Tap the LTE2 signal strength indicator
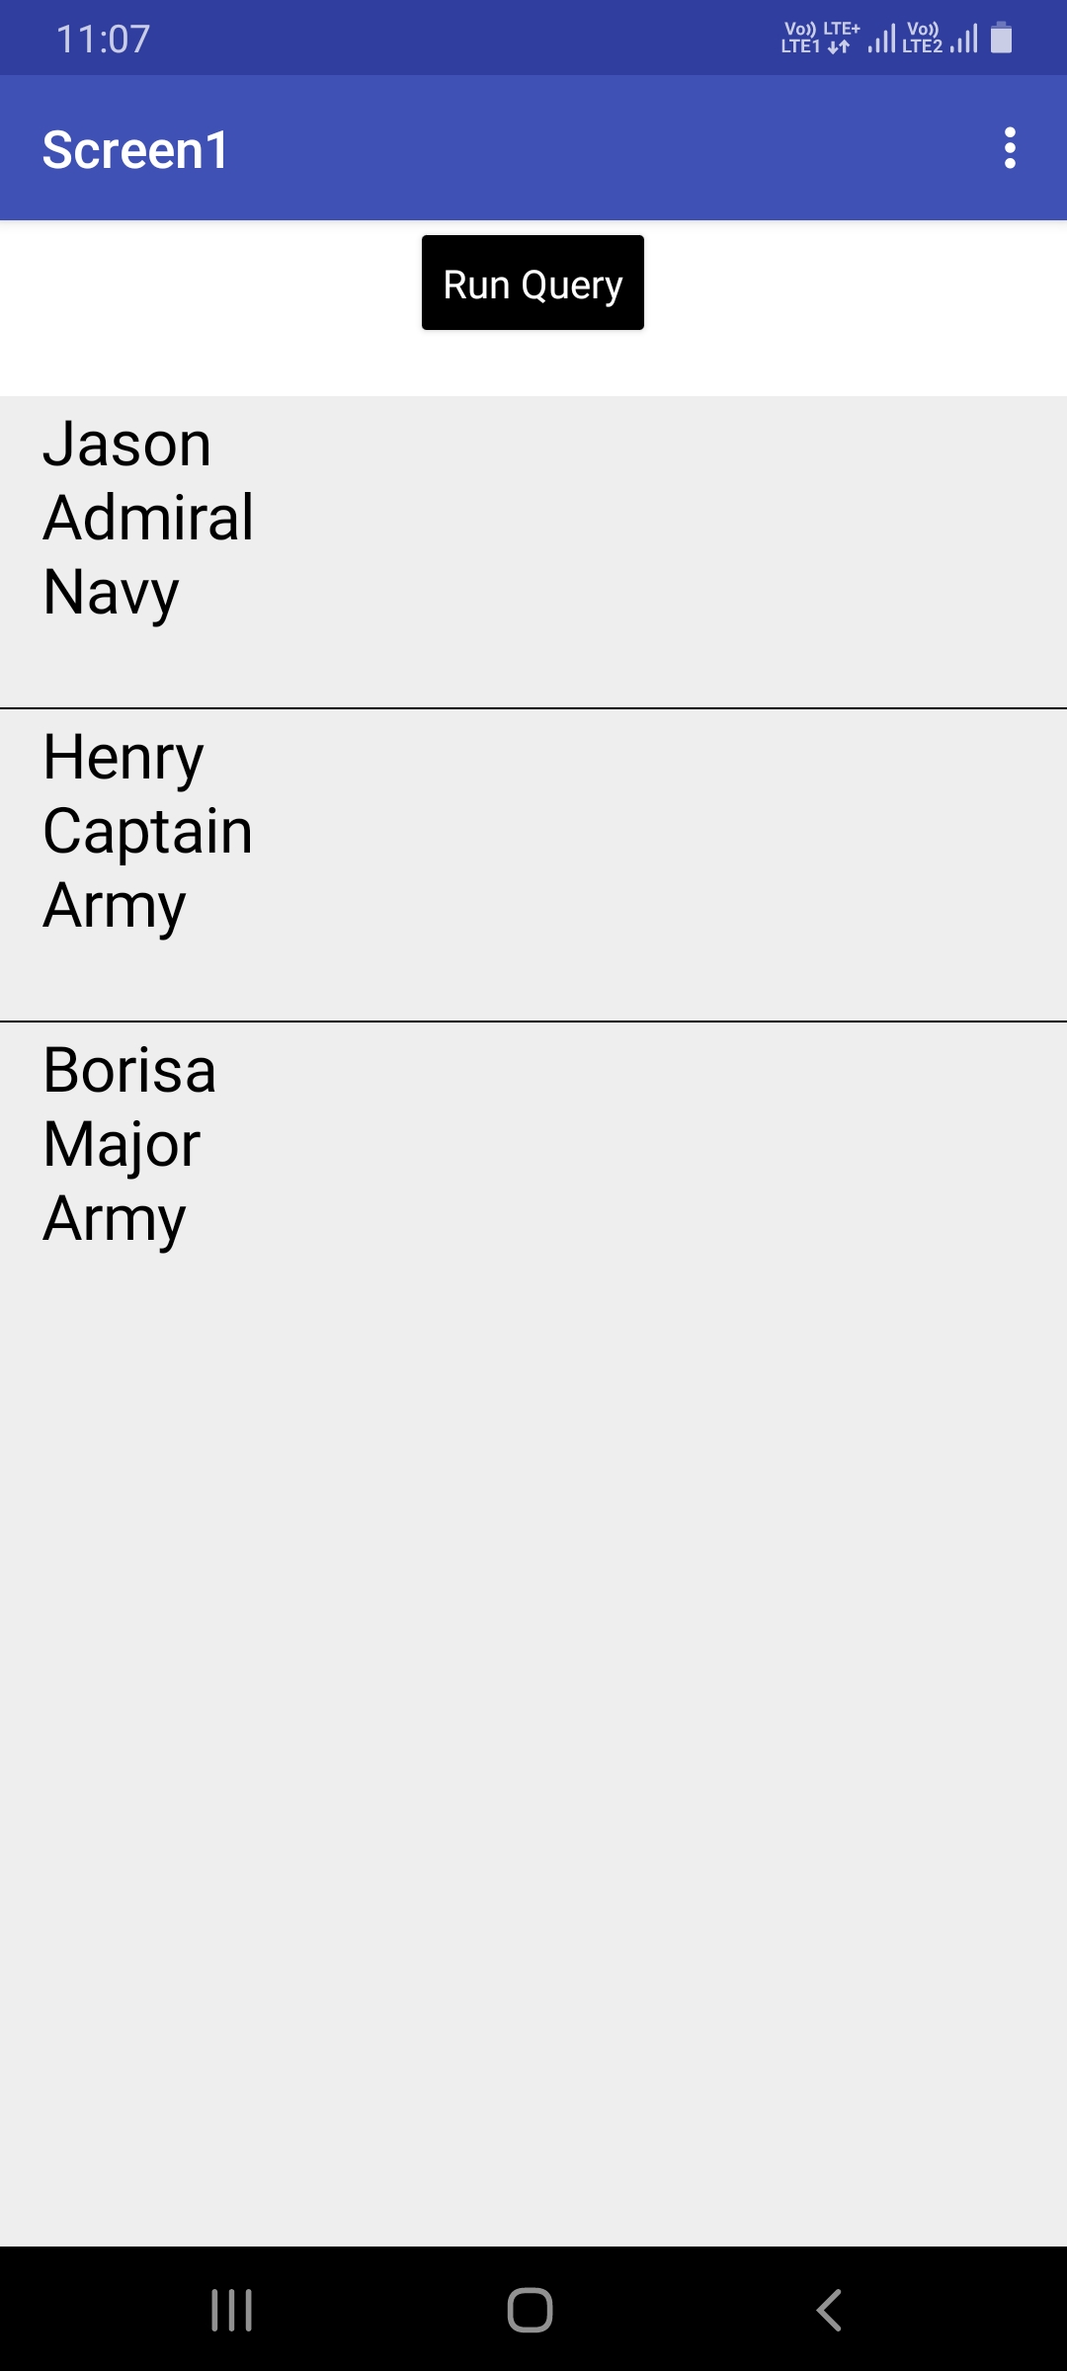Screen dimensions: 1067x2371 pyautogui.click(x=964, y=40)
